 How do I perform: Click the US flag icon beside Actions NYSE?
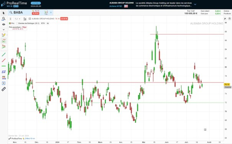click(x=126, y=6)
